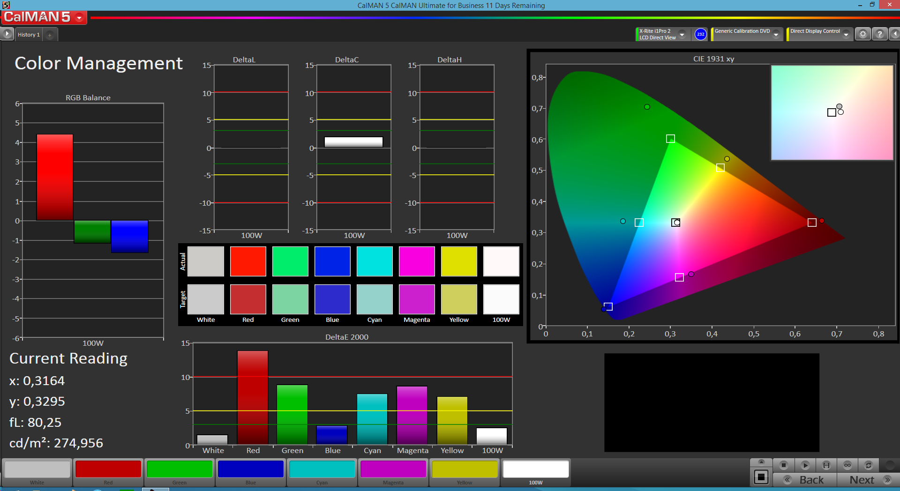Viewport: 900px width, 491px height.
Task: Expand the Direct Display Control dropdown
Action: (x=819, y=34)
